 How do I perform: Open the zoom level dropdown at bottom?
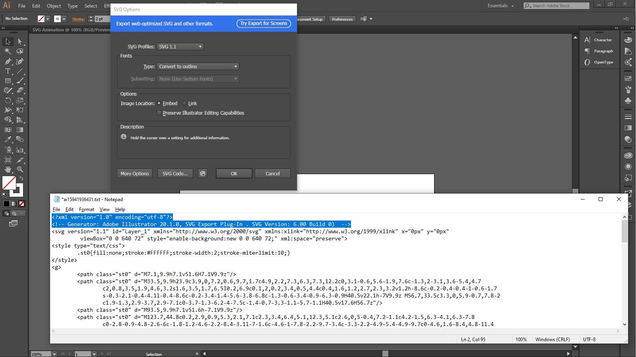[54, 354]
